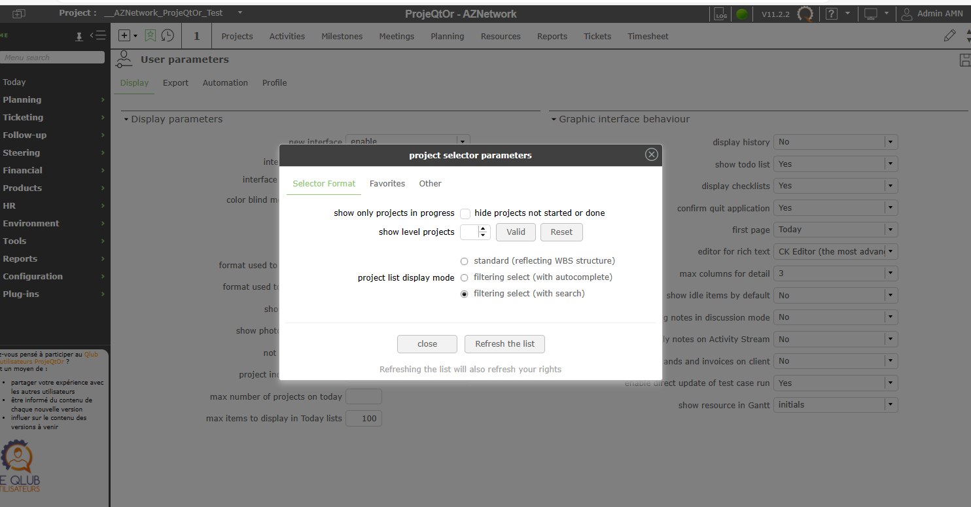Click the monitor display icon in header

(870, 14)
